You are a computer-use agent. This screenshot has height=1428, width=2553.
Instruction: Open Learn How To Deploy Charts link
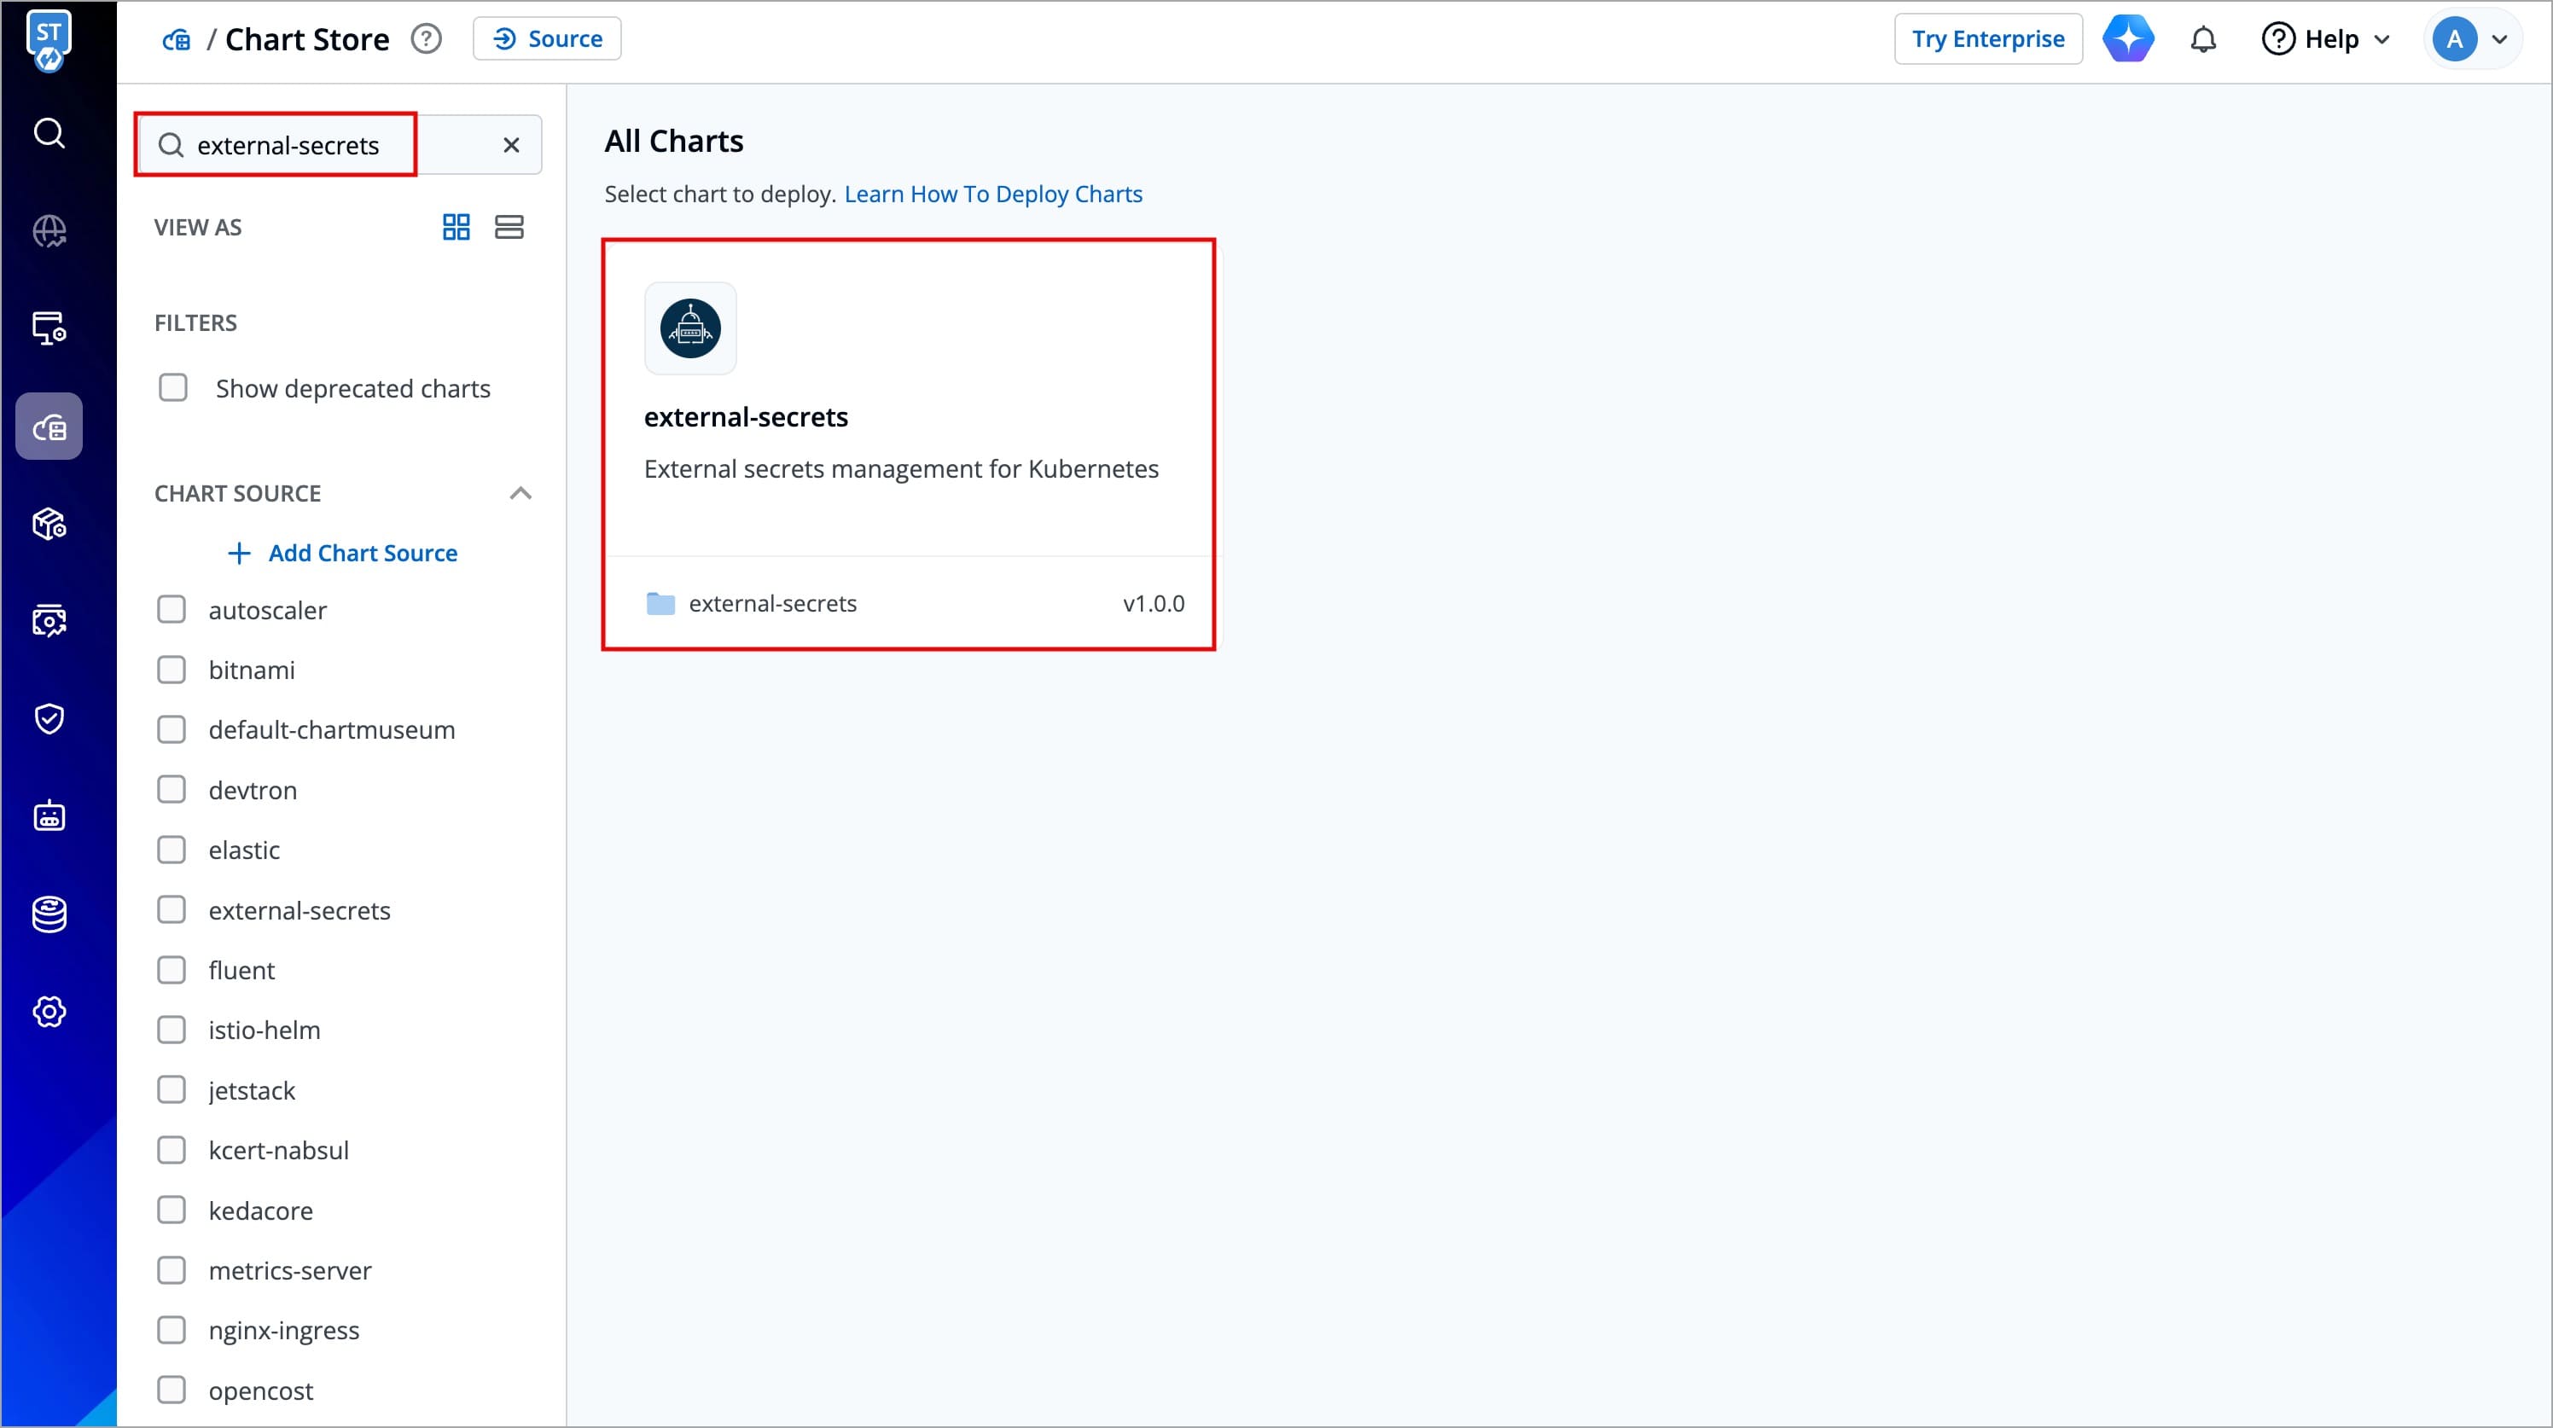point(993,194)
